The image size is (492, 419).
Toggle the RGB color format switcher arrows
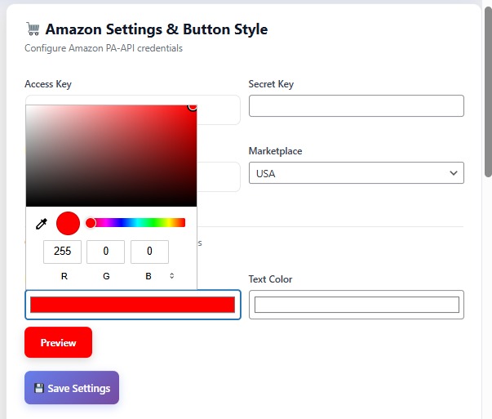click(x=171, y=276)
